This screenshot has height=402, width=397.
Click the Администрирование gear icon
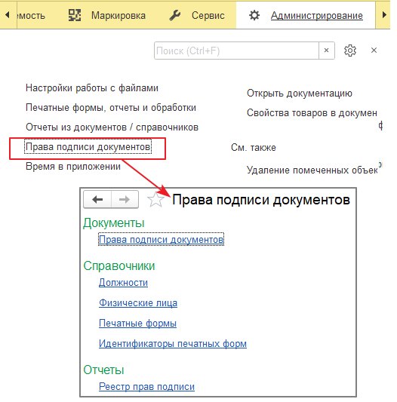point(254,15)
